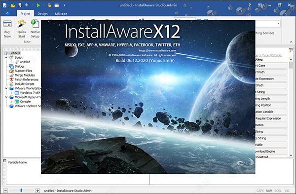Image resolution: width=296 pixels, height=194 pixels.
Task: Select the VMware vSphere tree item
Action: click(x=28, y=106)
